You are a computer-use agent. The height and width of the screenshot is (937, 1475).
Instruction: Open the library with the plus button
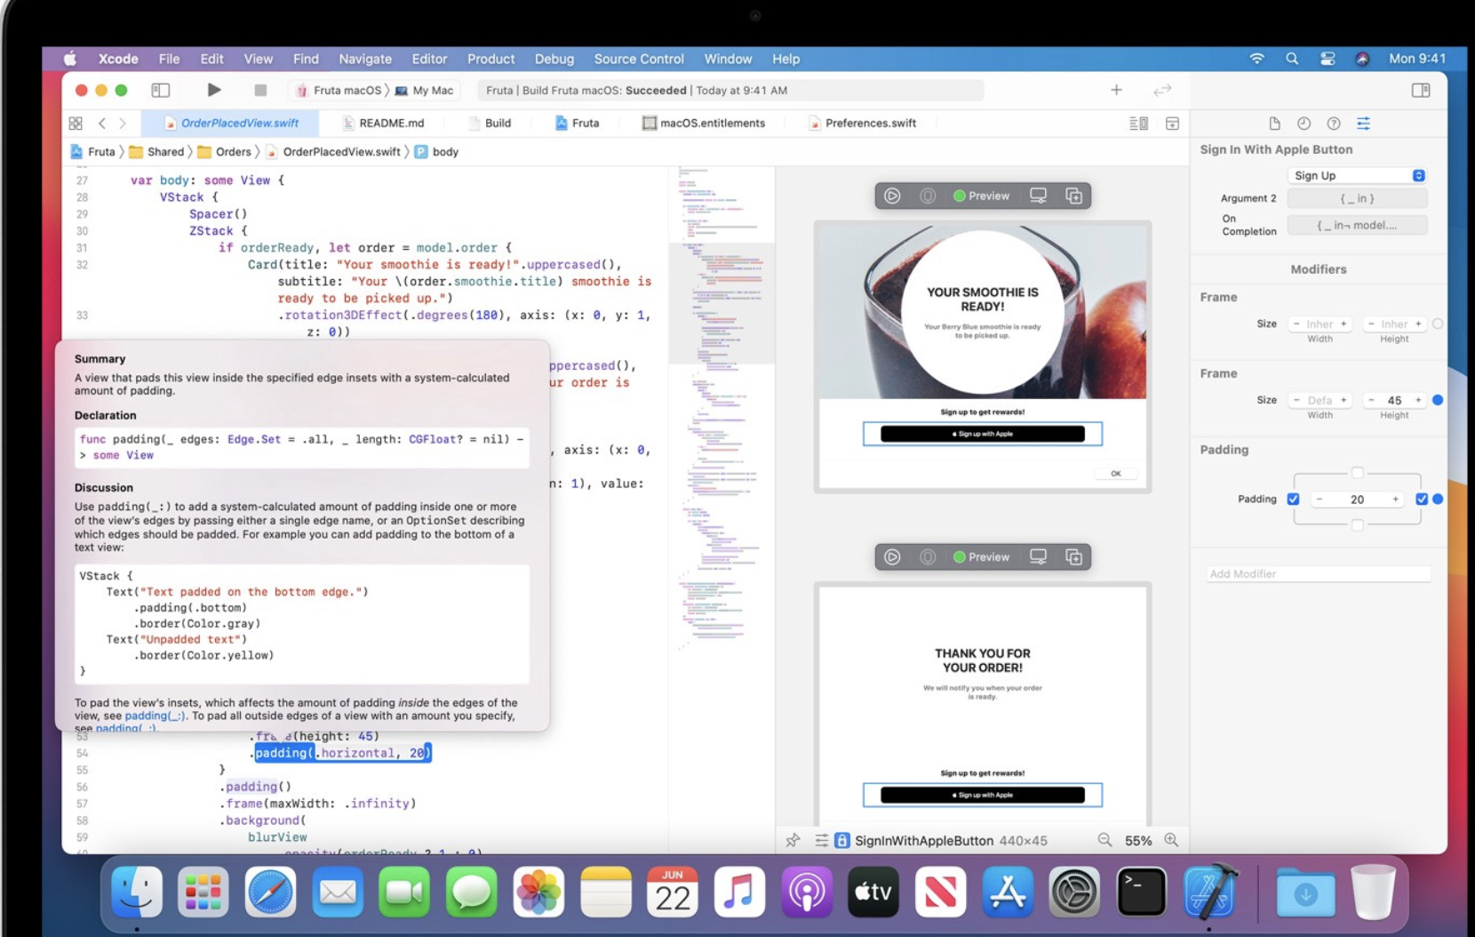point(1116,90)
